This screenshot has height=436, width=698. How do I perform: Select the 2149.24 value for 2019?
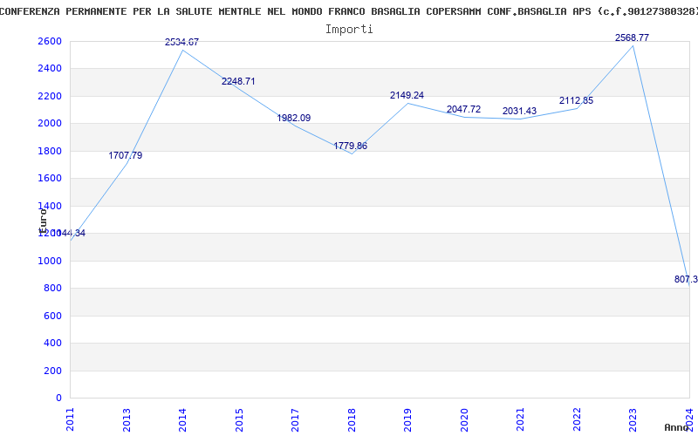click(407, 95)
